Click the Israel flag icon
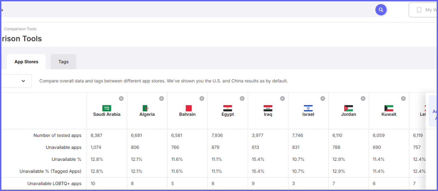The image size is (438, 191). 308,108
